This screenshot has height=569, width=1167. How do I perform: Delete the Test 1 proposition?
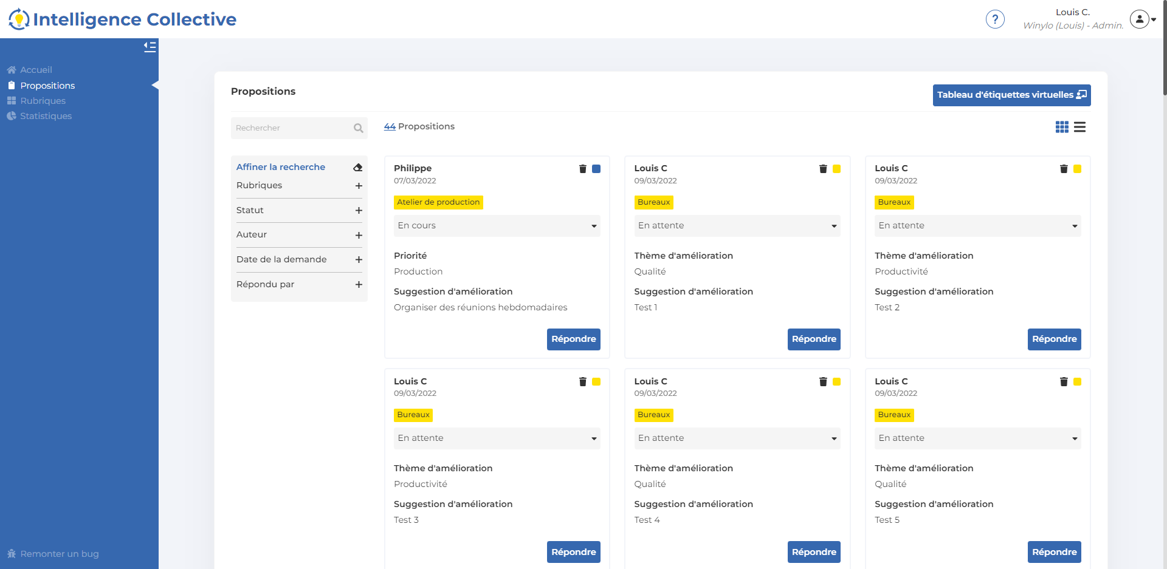coord(823,169)
